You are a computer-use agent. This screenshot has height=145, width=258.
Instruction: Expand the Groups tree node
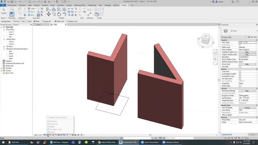(2, 71)
